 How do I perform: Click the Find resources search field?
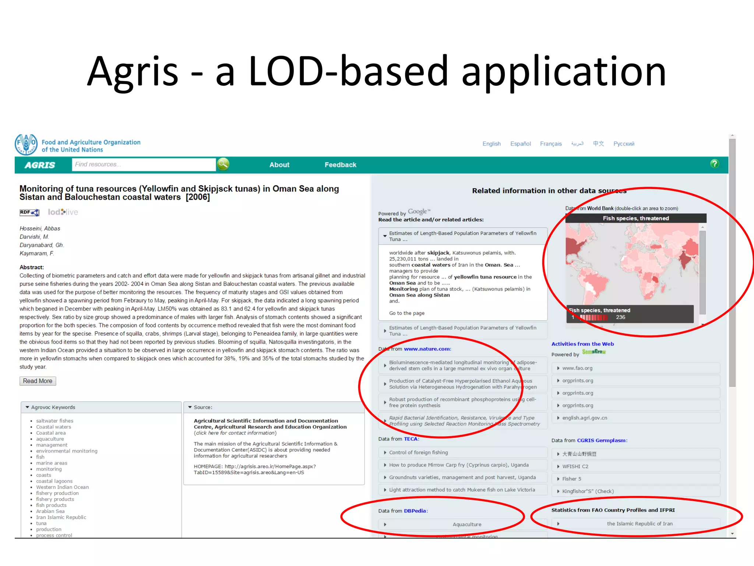coord(144,164)
